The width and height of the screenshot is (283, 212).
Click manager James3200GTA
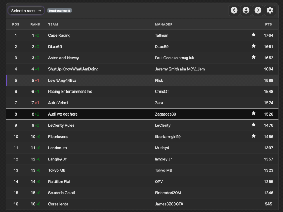coord(169,204)
